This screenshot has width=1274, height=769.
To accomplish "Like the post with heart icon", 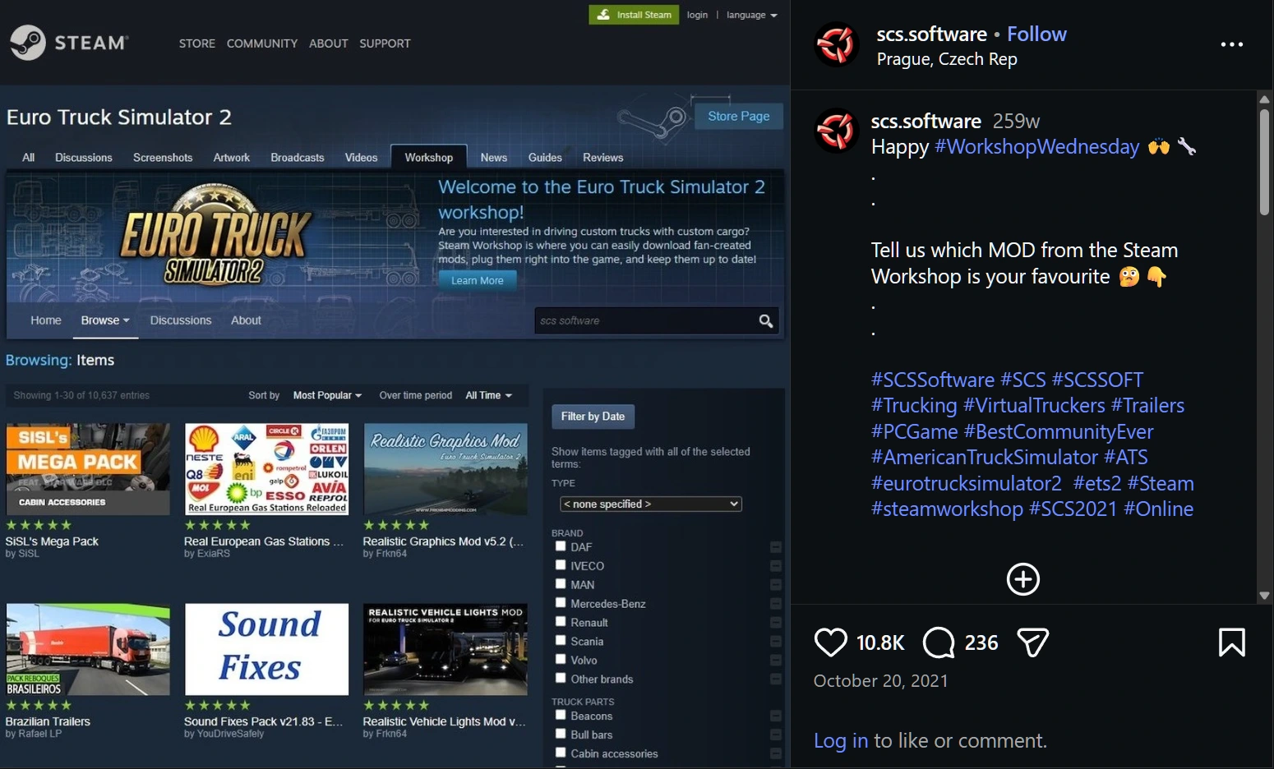I will 830,642.
